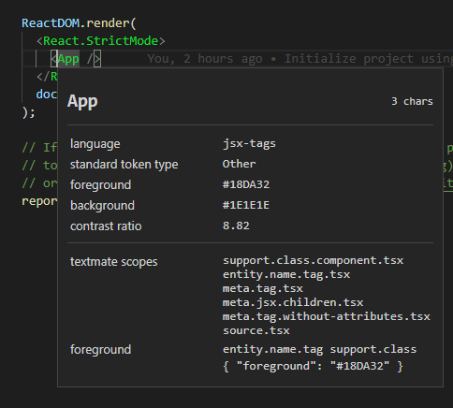Click the scope 'entity.name.tag.tsx'
Image resolution: width=453 pixels, height=408 pixels.
[286, 274]
